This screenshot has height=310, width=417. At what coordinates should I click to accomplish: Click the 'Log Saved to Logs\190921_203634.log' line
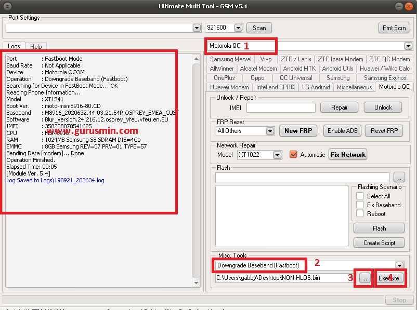click(55, 180)
